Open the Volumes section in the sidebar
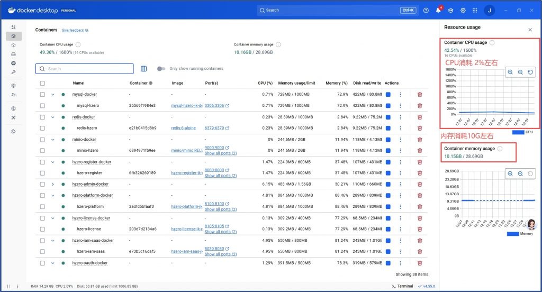This screenshot has height=292, width=542. [14, 54]
